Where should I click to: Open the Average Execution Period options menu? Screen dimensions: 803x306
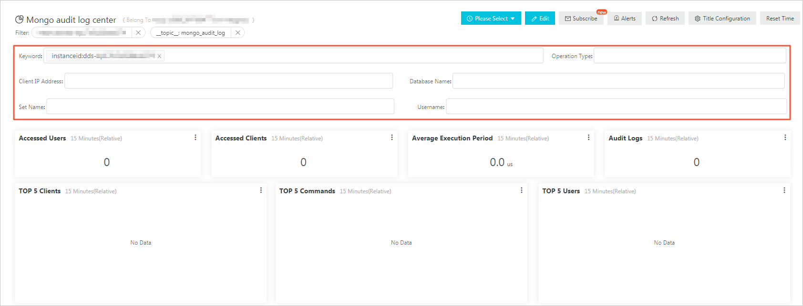click(x=588, y=138)
